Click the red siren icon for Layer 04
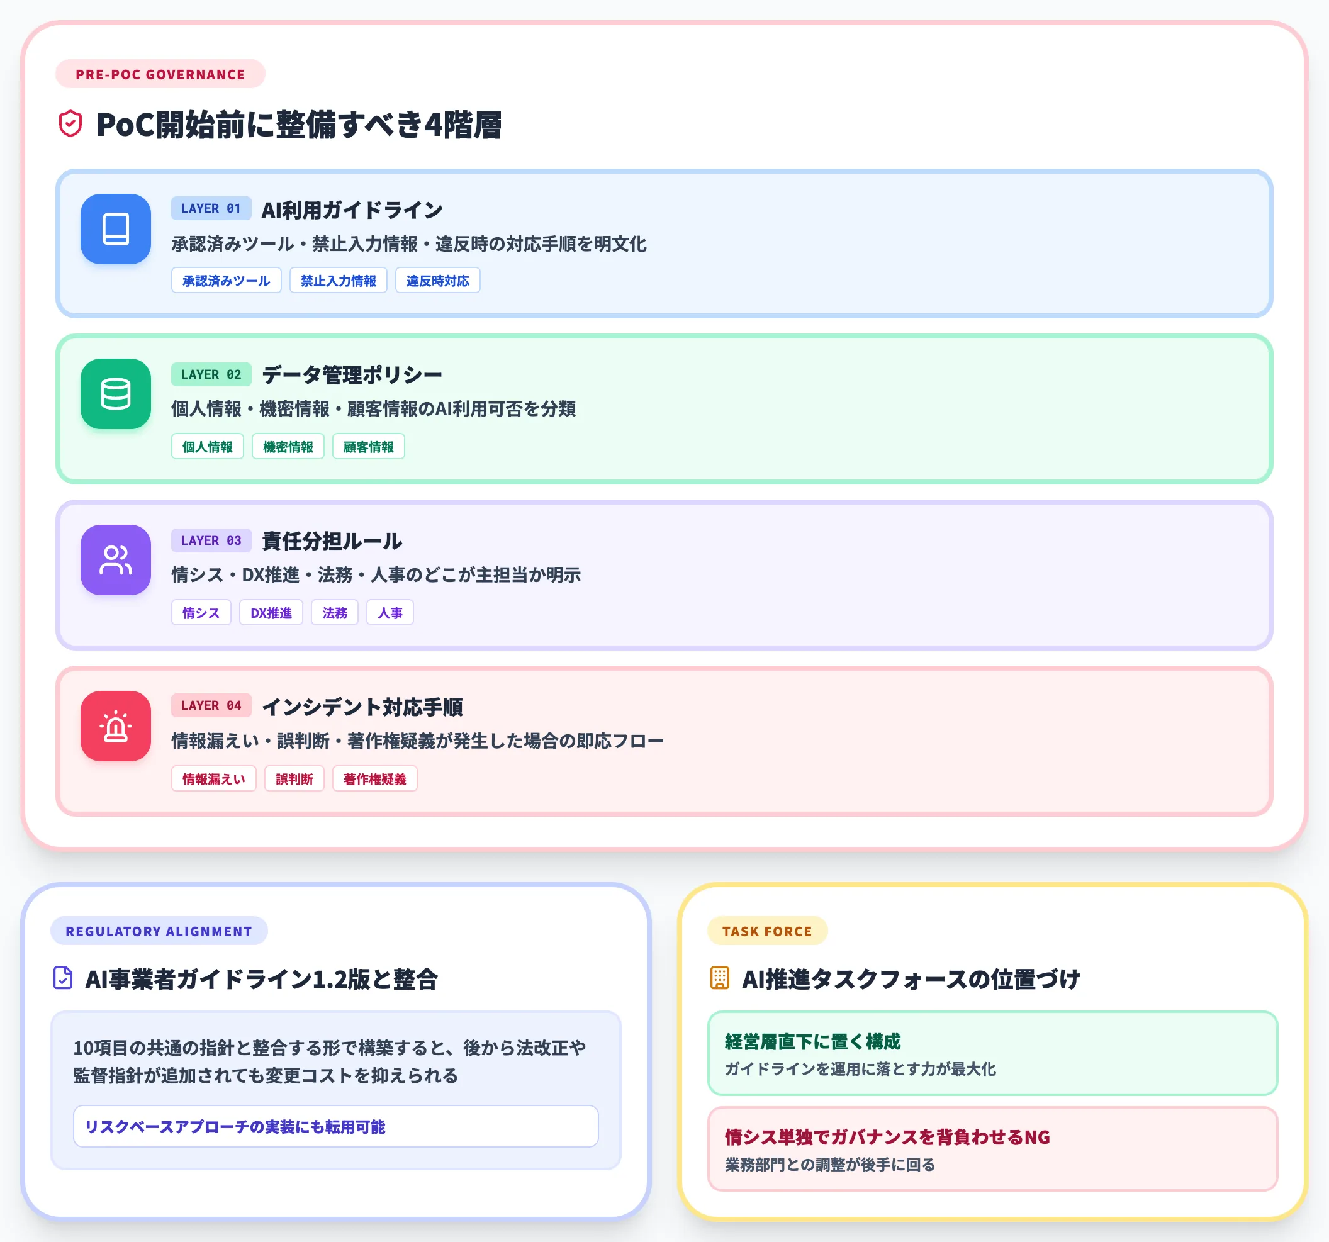This screenshot has height=1242, width=1329. (116, 726)
